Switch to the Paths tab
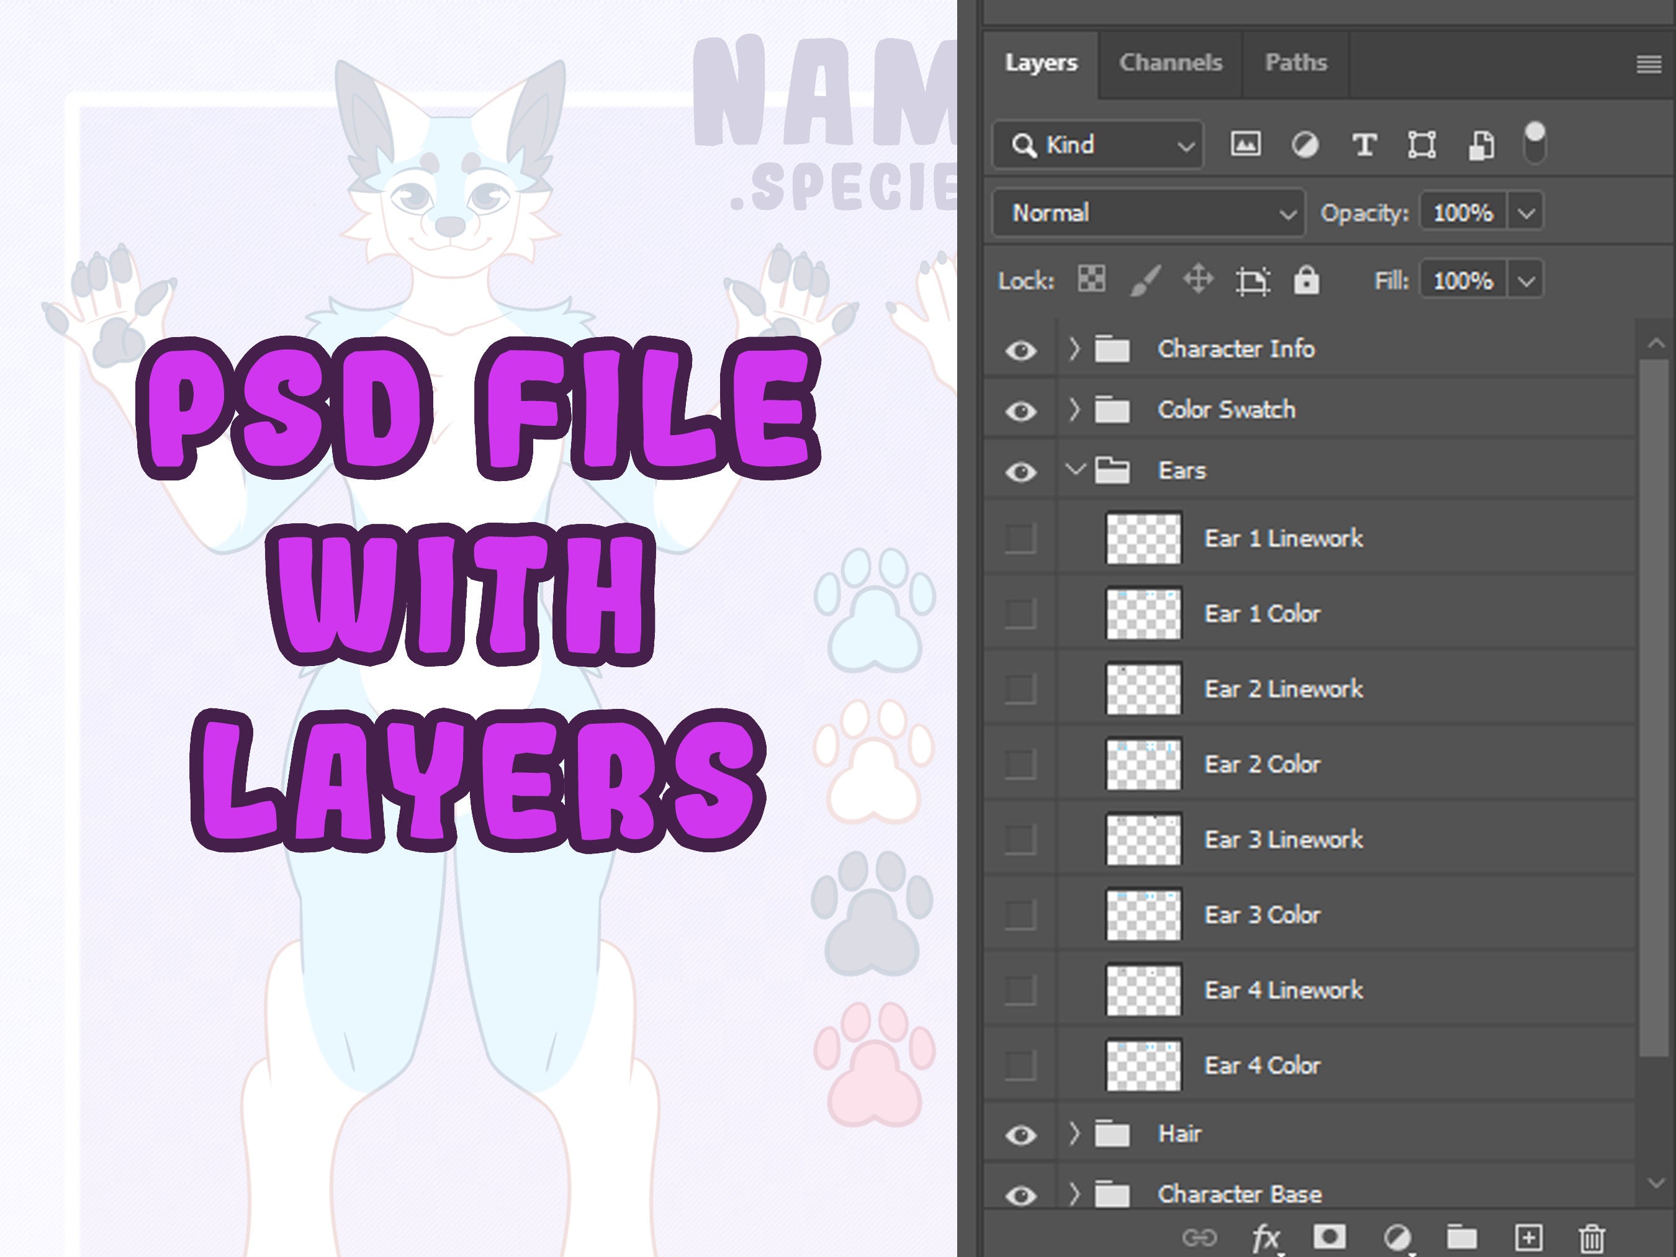Viewport: 1676px width, 1257px height. [x=1295, y=63]
